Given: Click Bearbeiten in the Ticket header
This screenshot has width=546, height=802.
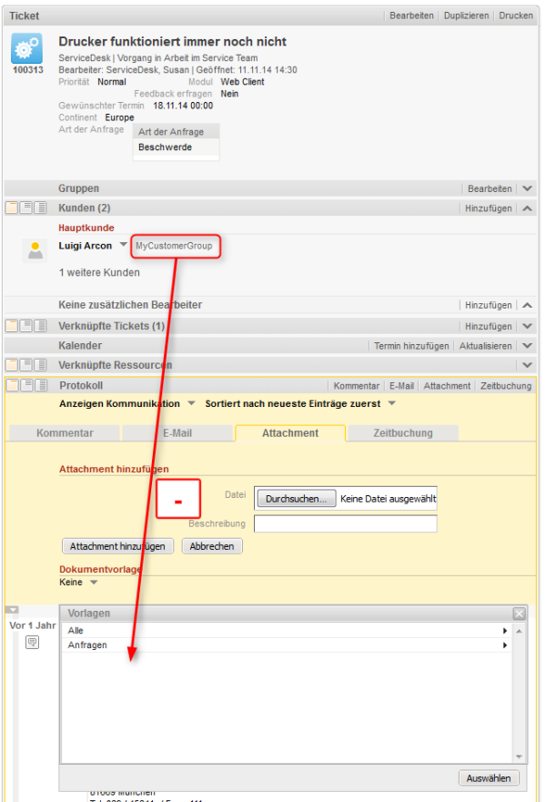Looking at the screenshot, I should (411, 15).
